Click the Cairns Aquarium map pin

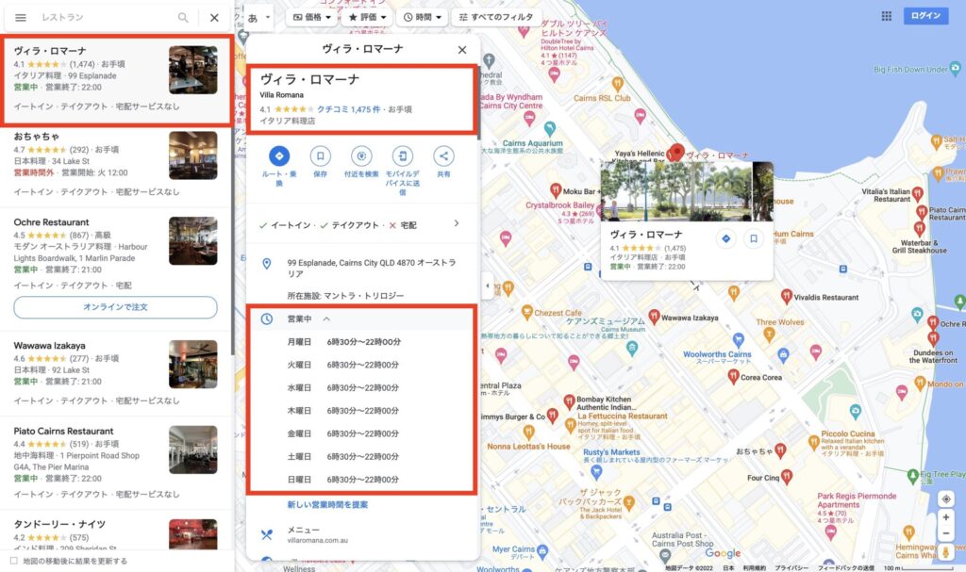[x=550, y=128]
